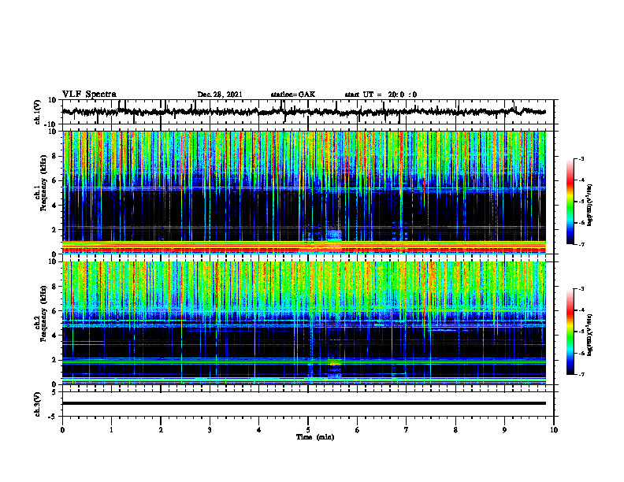The height and width of the screenshot is (482, 624).
Task: Click time axis tick label "3"
Action: click(x=210, y=430)
